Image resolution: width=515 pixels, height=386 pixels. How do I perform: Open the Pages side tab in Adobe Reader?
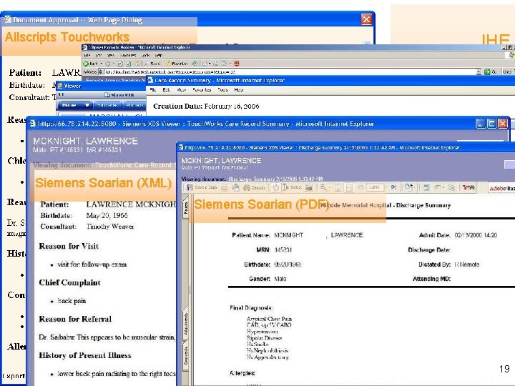click(x=185, y=208)
